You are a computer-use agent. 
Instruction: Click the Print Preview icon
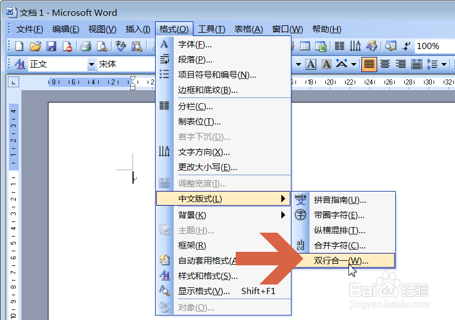click(102, 46)
